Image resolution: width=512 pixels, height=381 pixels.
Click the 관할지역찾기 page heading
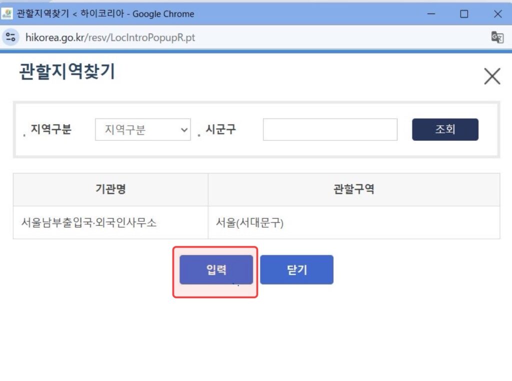pos(67,71)
